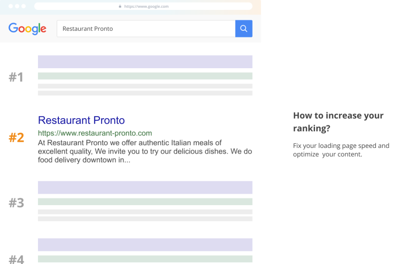The image size is (415, 264).
Task: Click the #4 ranking label
Action: (17, 259)
